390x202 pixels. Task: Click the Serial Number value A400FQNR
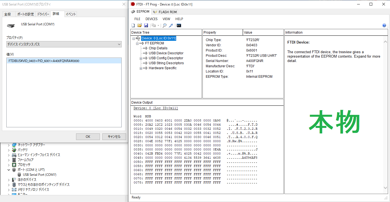[255, 61]
